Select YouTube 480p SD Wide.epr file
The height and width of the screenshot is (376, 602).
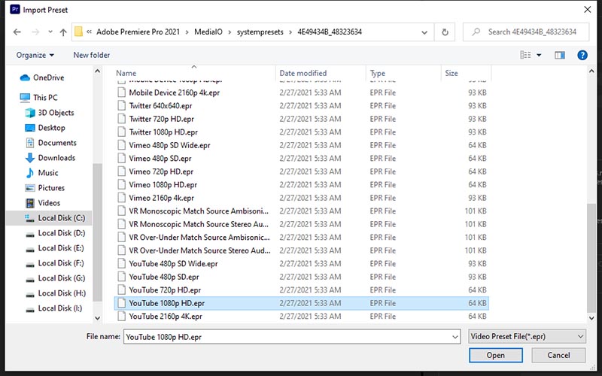tap(302, 264)
